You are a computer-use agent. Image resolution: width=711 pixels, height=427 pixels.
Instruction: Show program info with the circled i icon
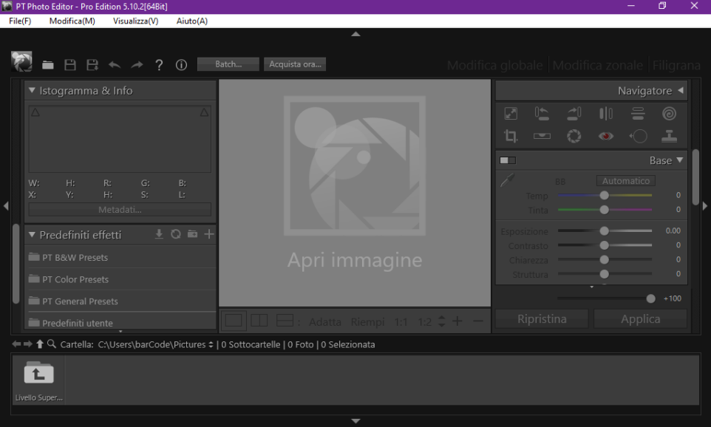[x=181, y=65]
